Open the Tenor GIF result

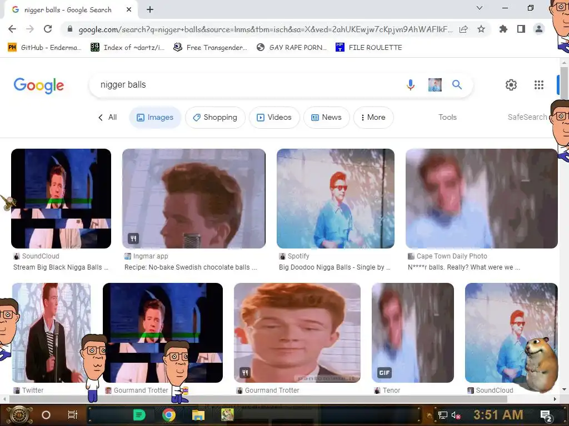(x=413, y=333)
